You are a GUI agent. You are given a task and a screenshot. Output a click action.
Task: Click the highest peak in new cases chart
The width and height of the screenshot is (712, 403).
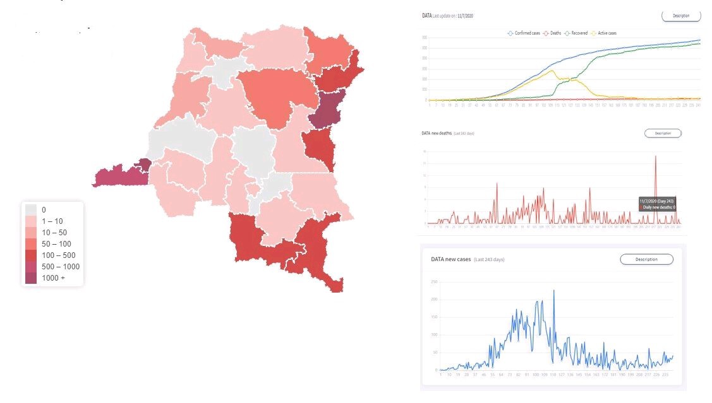click(554, 291)
